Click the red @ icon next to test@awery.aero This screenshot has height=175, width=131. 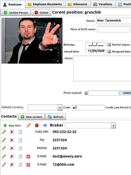[28, 156]
